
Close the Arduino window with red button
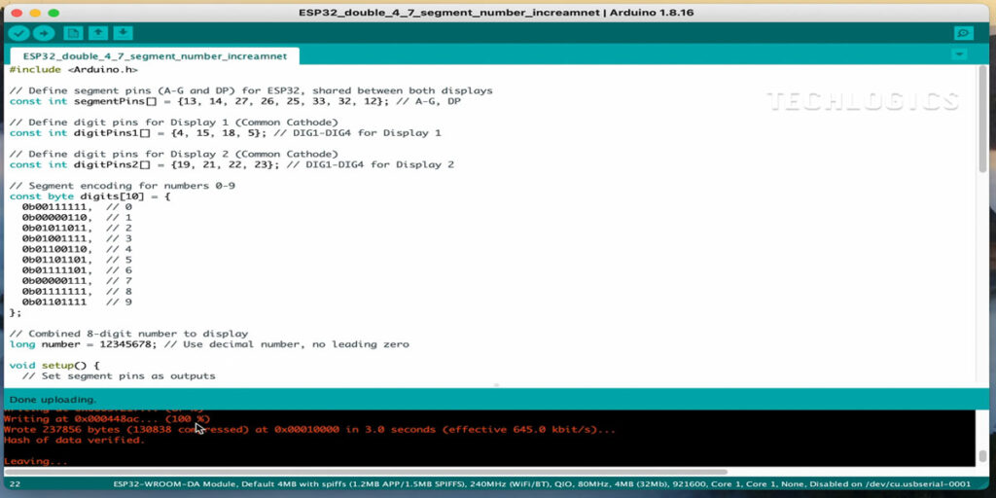coord(17,13)
